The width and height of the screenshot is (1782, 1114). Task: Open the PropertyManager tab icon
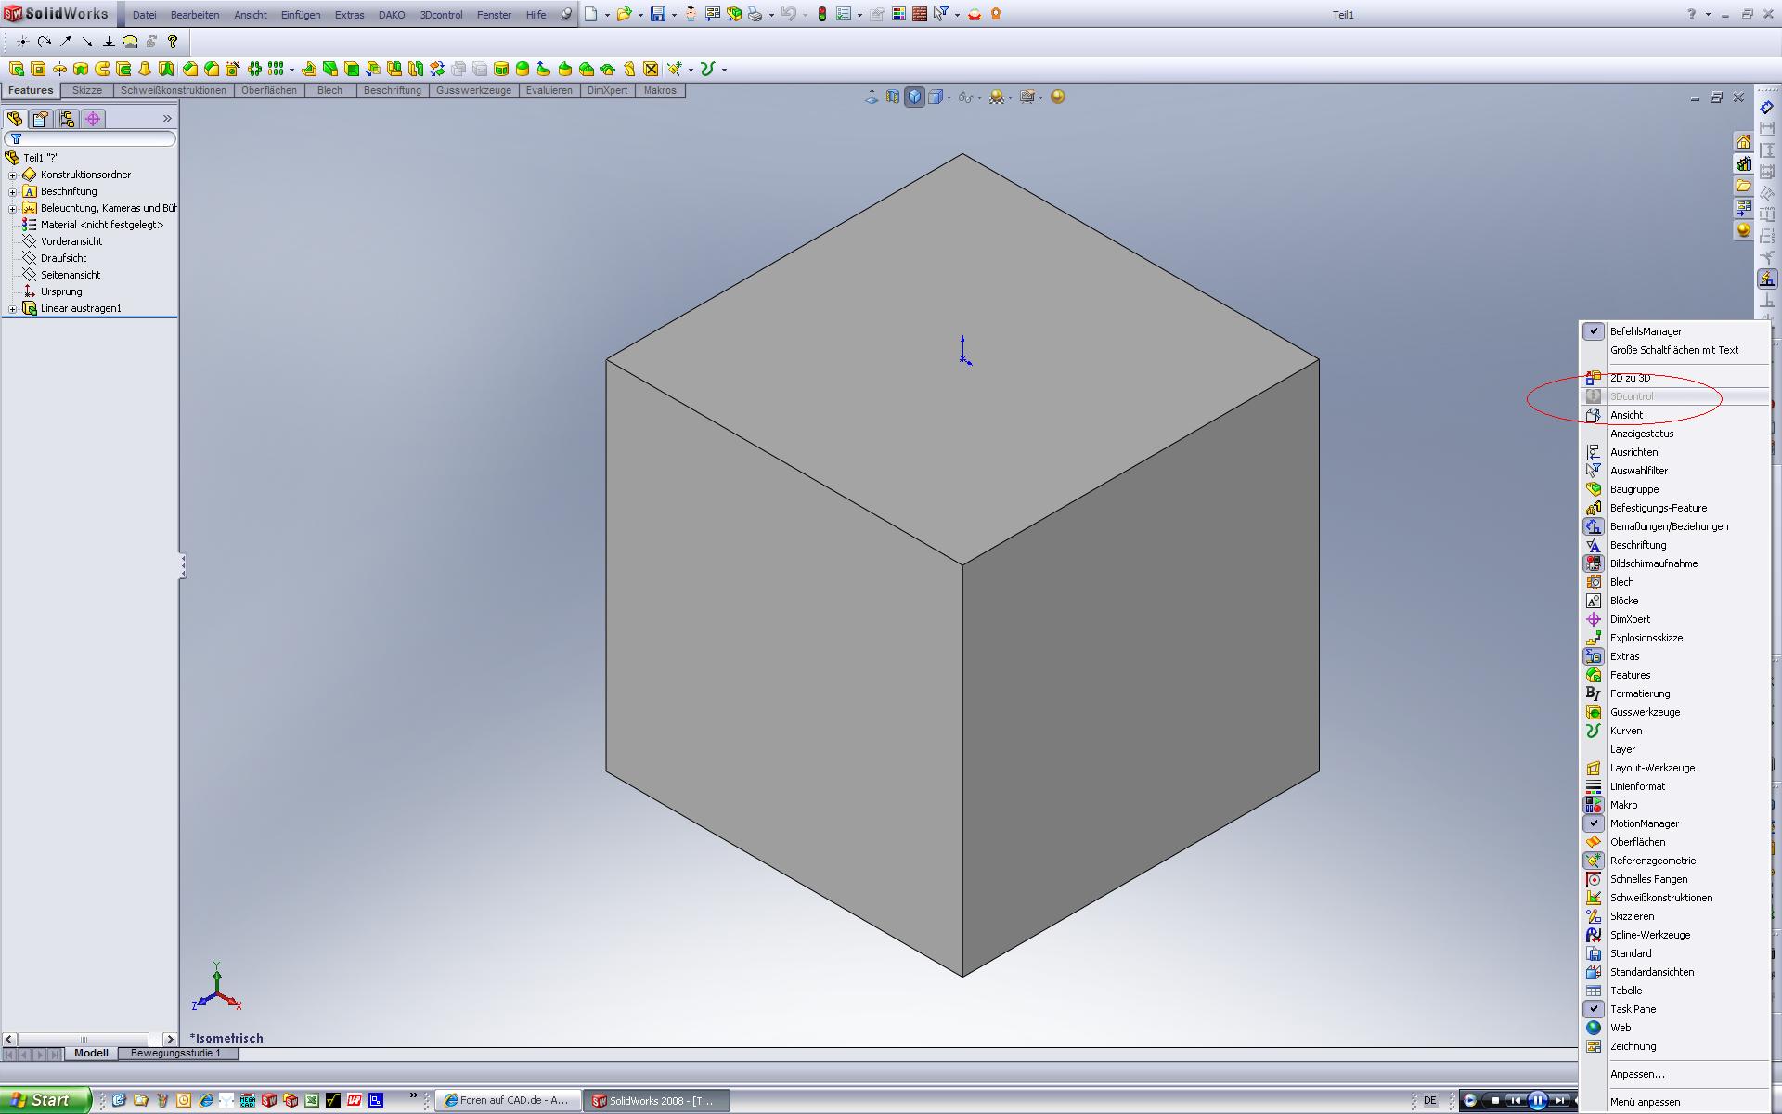point(40,119)
